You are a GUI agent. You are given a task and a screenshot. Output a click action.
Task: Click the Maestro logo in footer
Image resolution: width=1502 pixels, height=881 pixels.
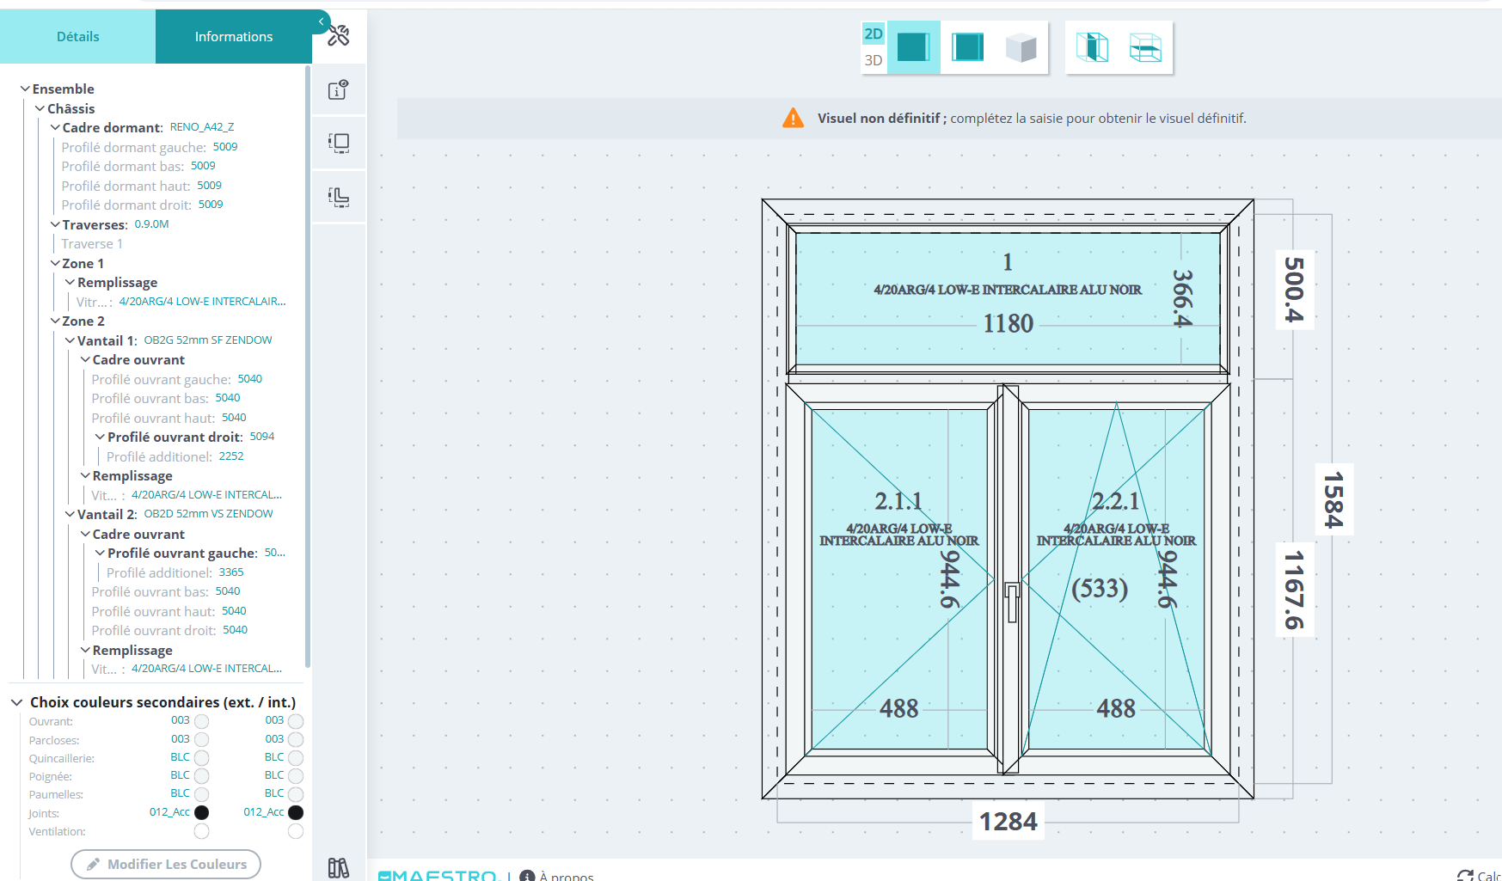438,876
